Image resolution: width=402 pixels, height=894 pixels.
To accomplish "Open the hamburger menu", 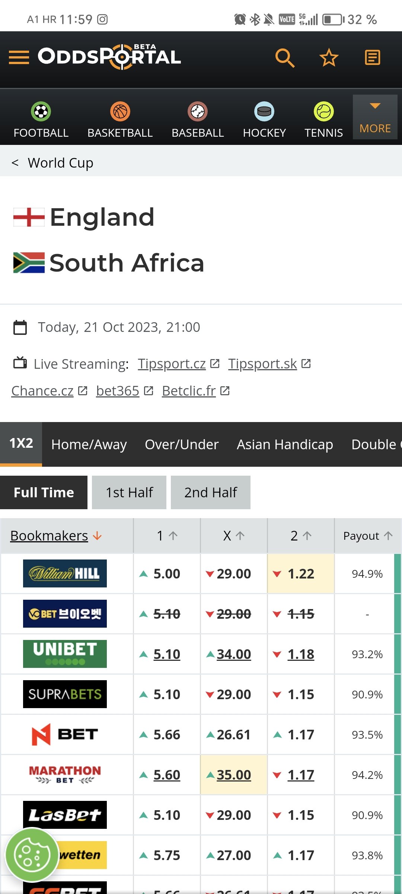I will coord(19,57).
